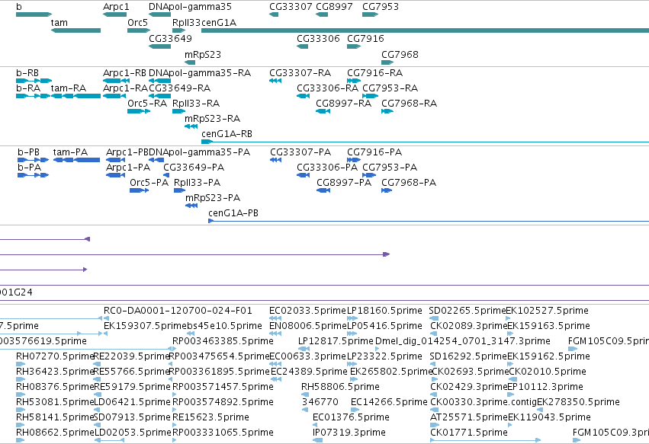Viewport: 649px width, 444px height.
Task: Select the mRpS23-RA transcript
Action: pyautogui.click(x=191, y=126)
